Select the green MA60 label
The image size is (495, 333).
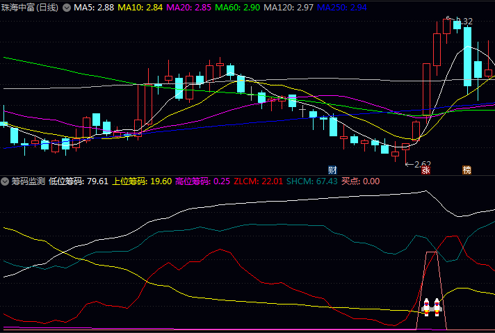click(x=238, y=8)
